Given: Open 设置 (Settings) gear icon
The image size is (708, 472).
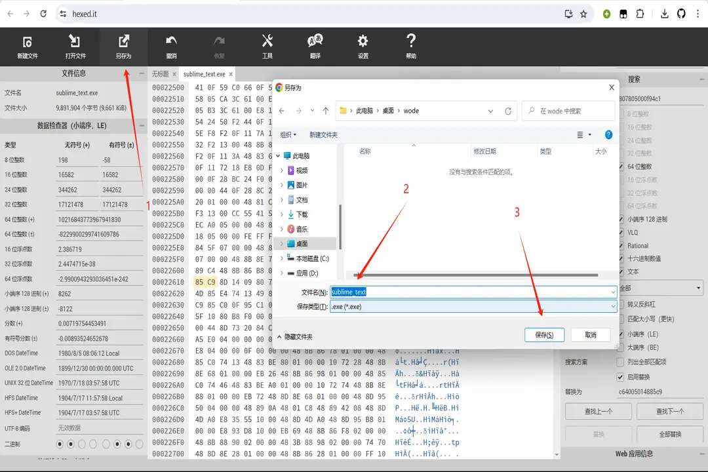Looking at the screenshot, I should click(363, 47).
